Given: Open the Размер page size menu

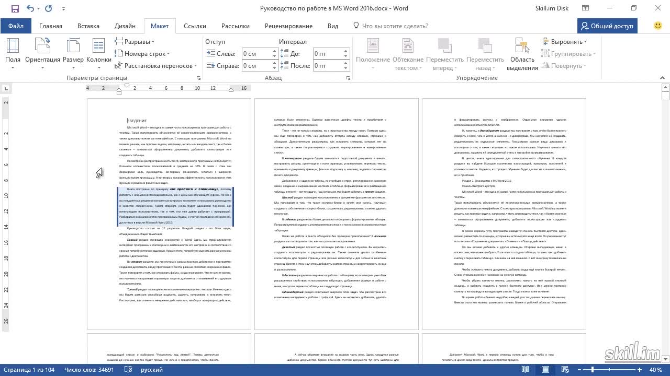Looking at the screenshot, I should pyautogui.click(x=73, y=54).
